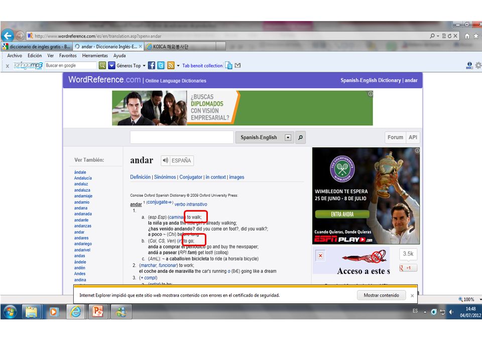Click the Buscar en google toolbar field
Viewport: 482px width, 361px height.
click(71, 65)
